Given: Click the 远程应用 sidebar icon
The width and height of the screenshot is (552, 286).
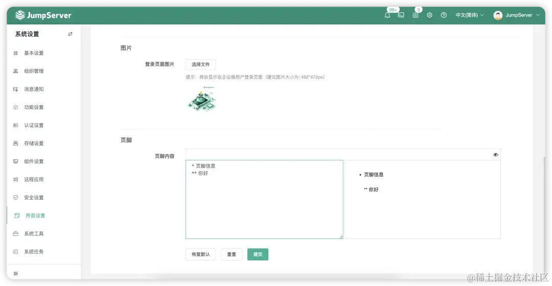Looking at the screenshot, I should tap(15, 179).
